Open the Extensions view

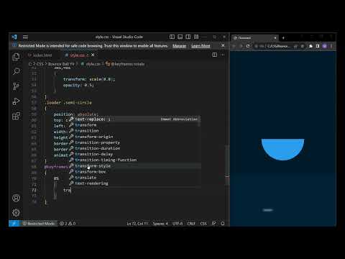16,116
